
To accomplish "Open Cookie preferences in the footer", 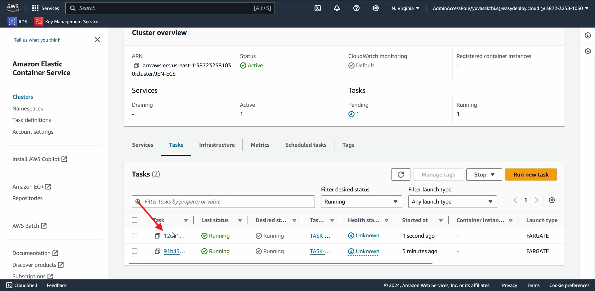I will 569,285.
